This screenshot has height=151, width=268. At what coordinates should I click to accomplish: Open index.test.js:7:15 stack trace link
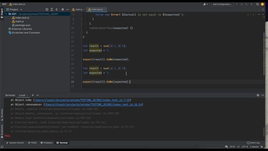(x=82, y=100)
